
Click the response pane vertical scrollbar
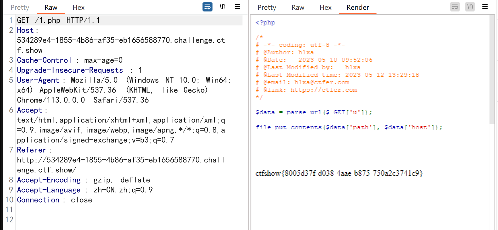492,69
